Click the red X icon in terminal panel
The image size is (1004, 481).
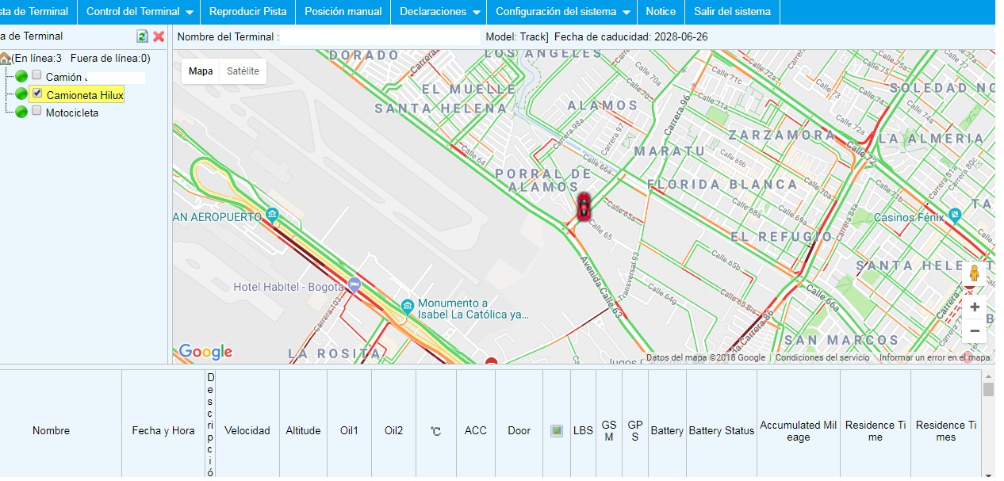tap(159, 36)
